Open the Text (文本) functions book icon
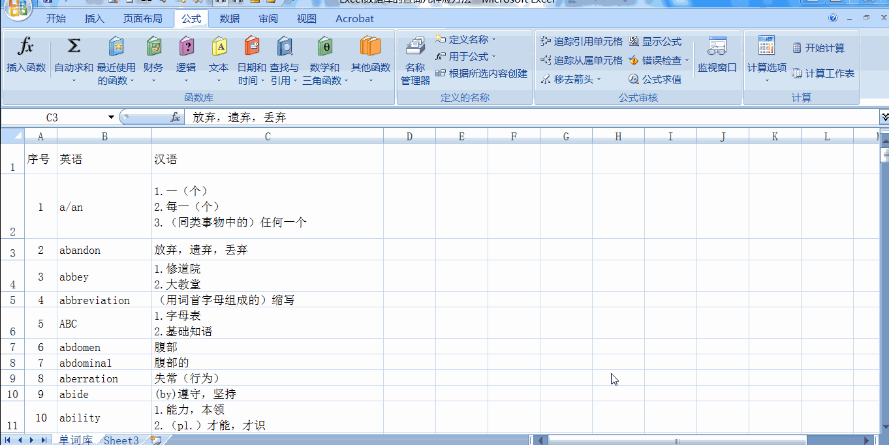Screen dimensions: 889x445 click(219, 46)
